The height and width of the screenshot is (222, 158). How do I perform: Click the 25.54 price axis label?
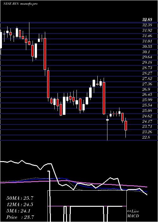click(x=147, y=105)
